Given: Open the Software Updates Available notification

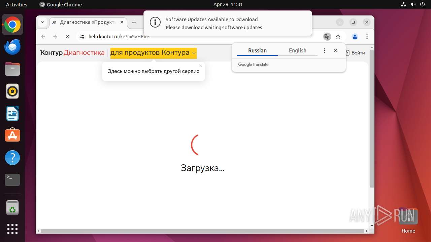Looking at the screenshot, I should click(x=228, y=24).
